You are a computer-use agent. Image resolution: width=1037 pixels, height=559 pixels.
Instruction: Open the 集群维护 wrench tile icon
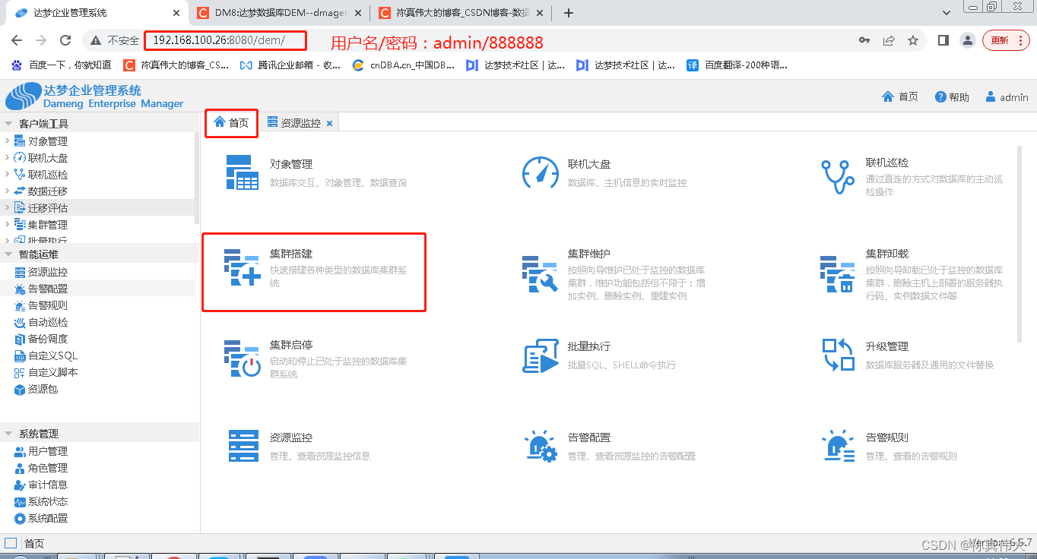[541, 273]
